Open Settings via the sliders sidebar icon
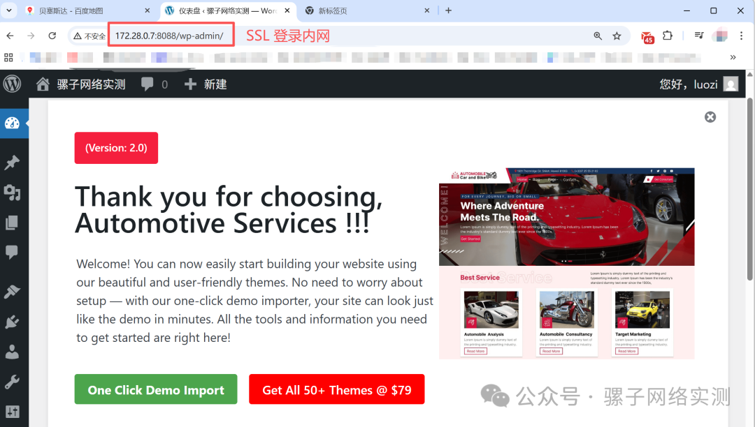Screen dimensions: 755x427 (12, 412)
